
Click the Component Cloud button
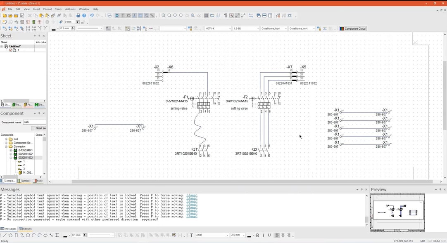pos(353,28)
